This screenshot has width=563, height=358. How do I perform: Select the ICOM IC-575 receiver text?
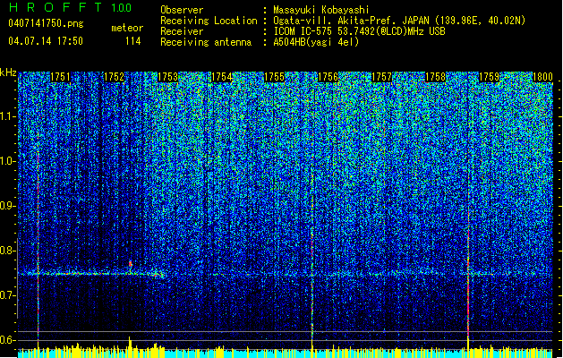tap(359, 31)
